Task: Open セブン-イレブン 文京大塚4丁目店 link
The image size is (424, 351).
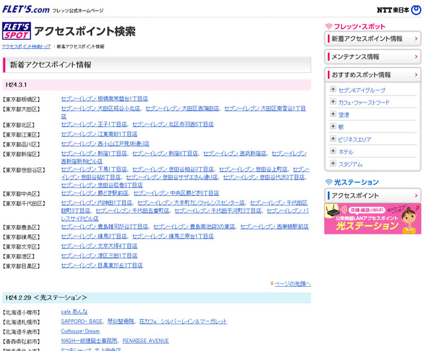Action: click(x=99, y=246)
